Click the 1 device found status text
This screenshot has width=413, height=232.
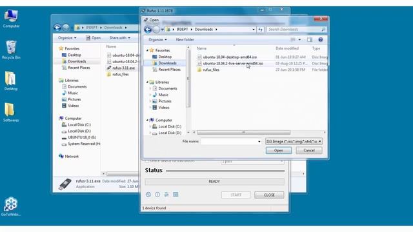coord(154,208)
